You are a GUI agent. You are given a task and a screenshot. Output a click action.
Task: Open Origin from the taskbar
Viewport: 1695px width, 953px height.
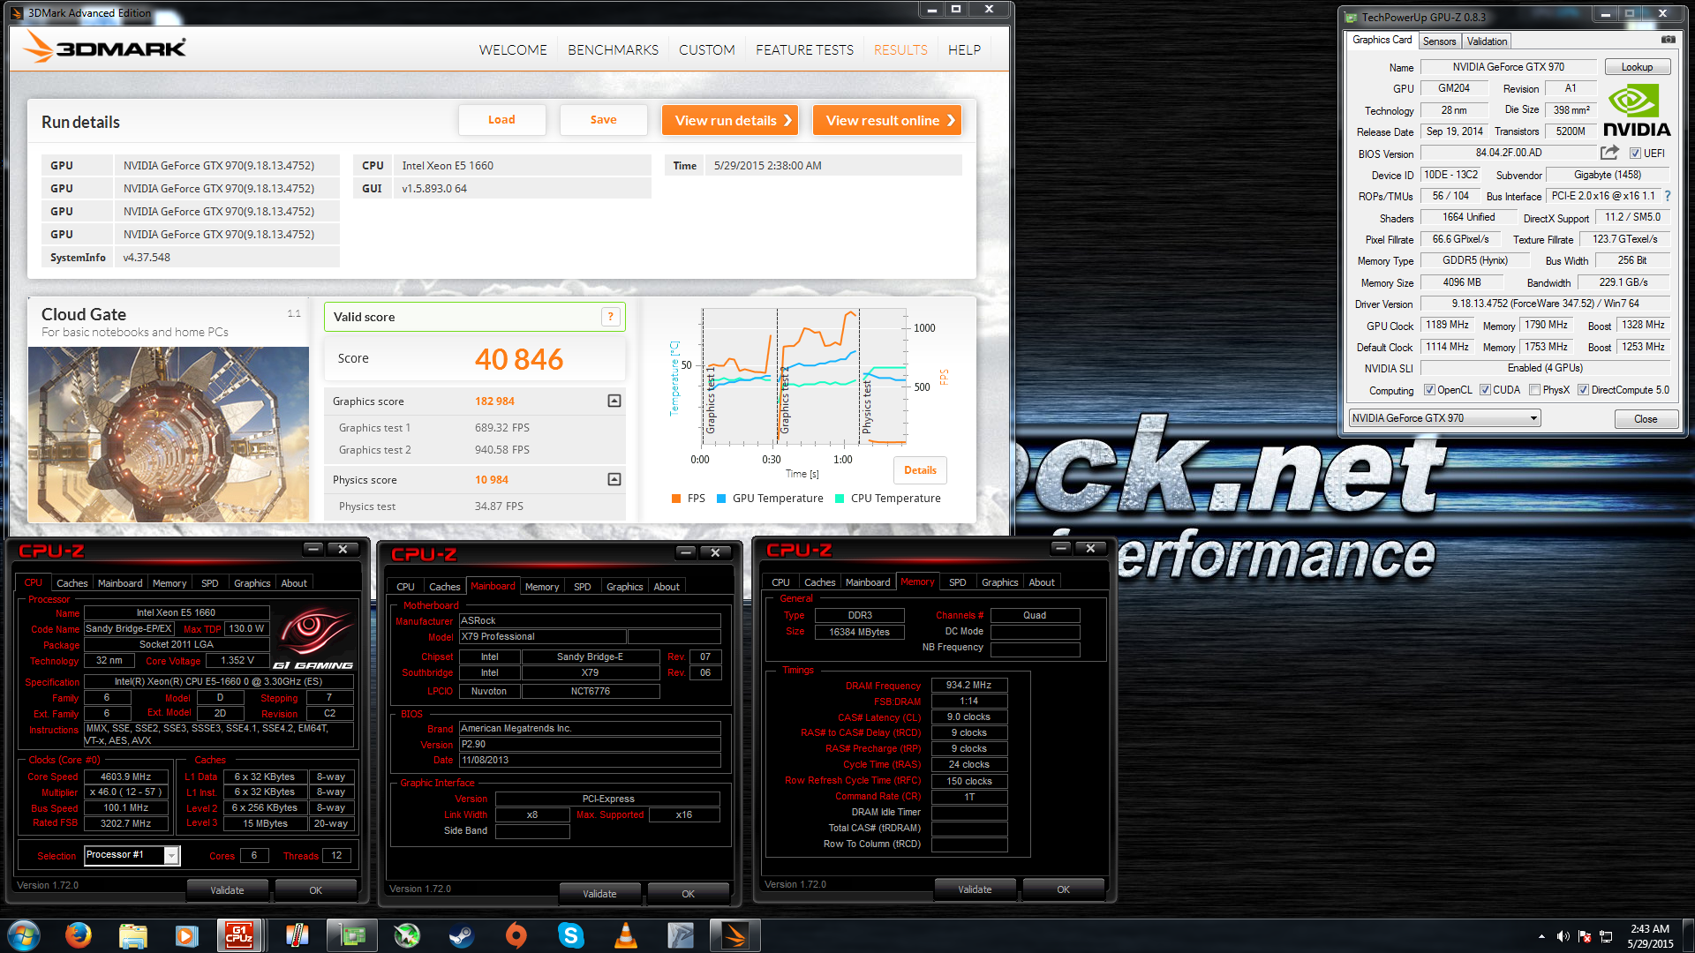click(516, 934)
